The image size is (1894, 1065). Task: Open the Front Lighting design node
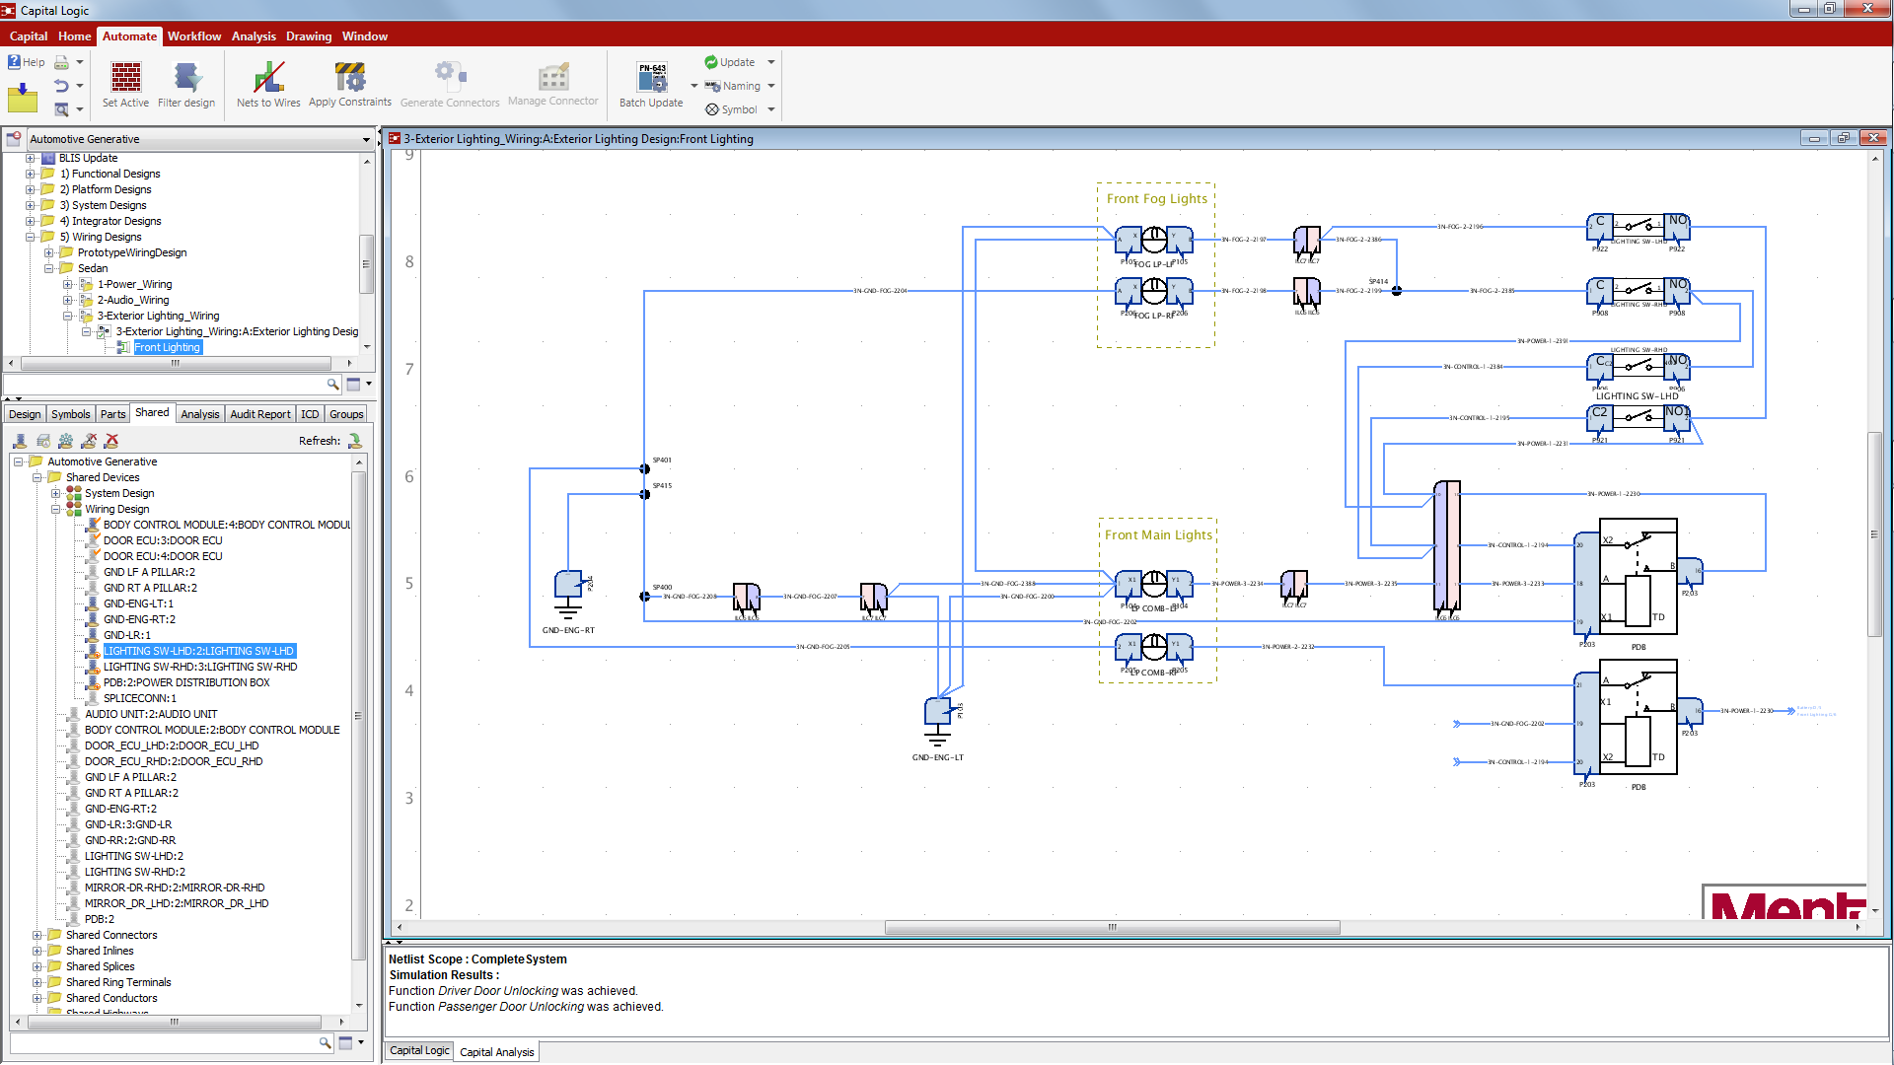(166, 347)
